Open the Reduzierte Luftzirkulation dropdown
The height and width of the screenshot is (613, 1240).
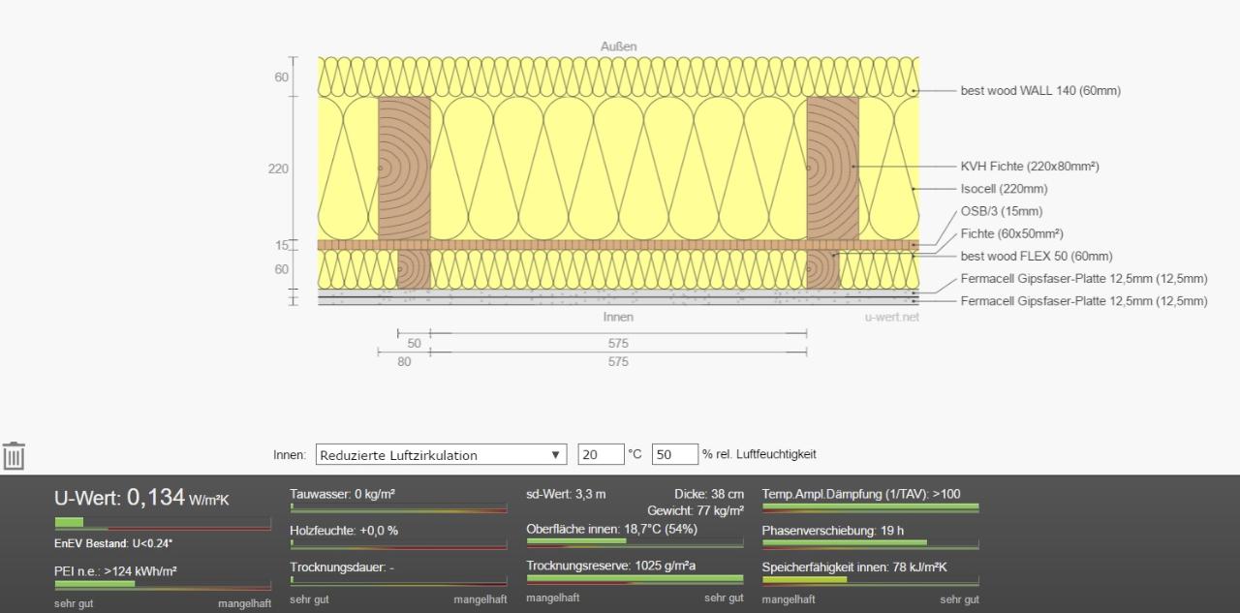[441, 454]
